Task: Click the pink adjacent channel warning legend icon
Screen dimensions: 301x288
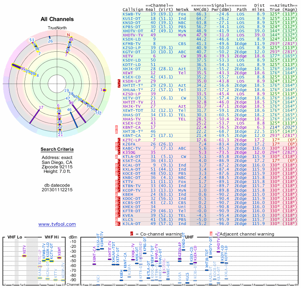Action: point(211,234)
